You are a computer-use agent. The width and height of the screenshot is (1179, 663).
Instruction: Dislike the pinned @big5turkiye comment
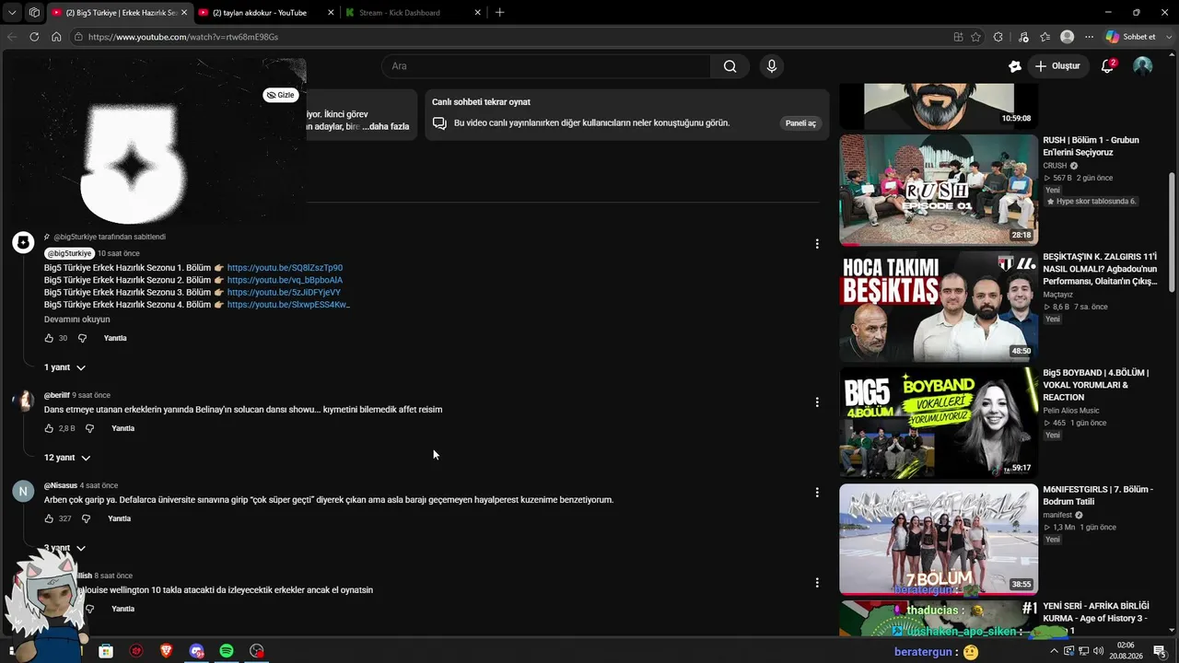[x=82, y=338]
